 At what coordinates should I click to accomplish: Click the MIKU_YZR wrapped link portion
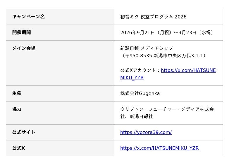[x=132, y=78]
